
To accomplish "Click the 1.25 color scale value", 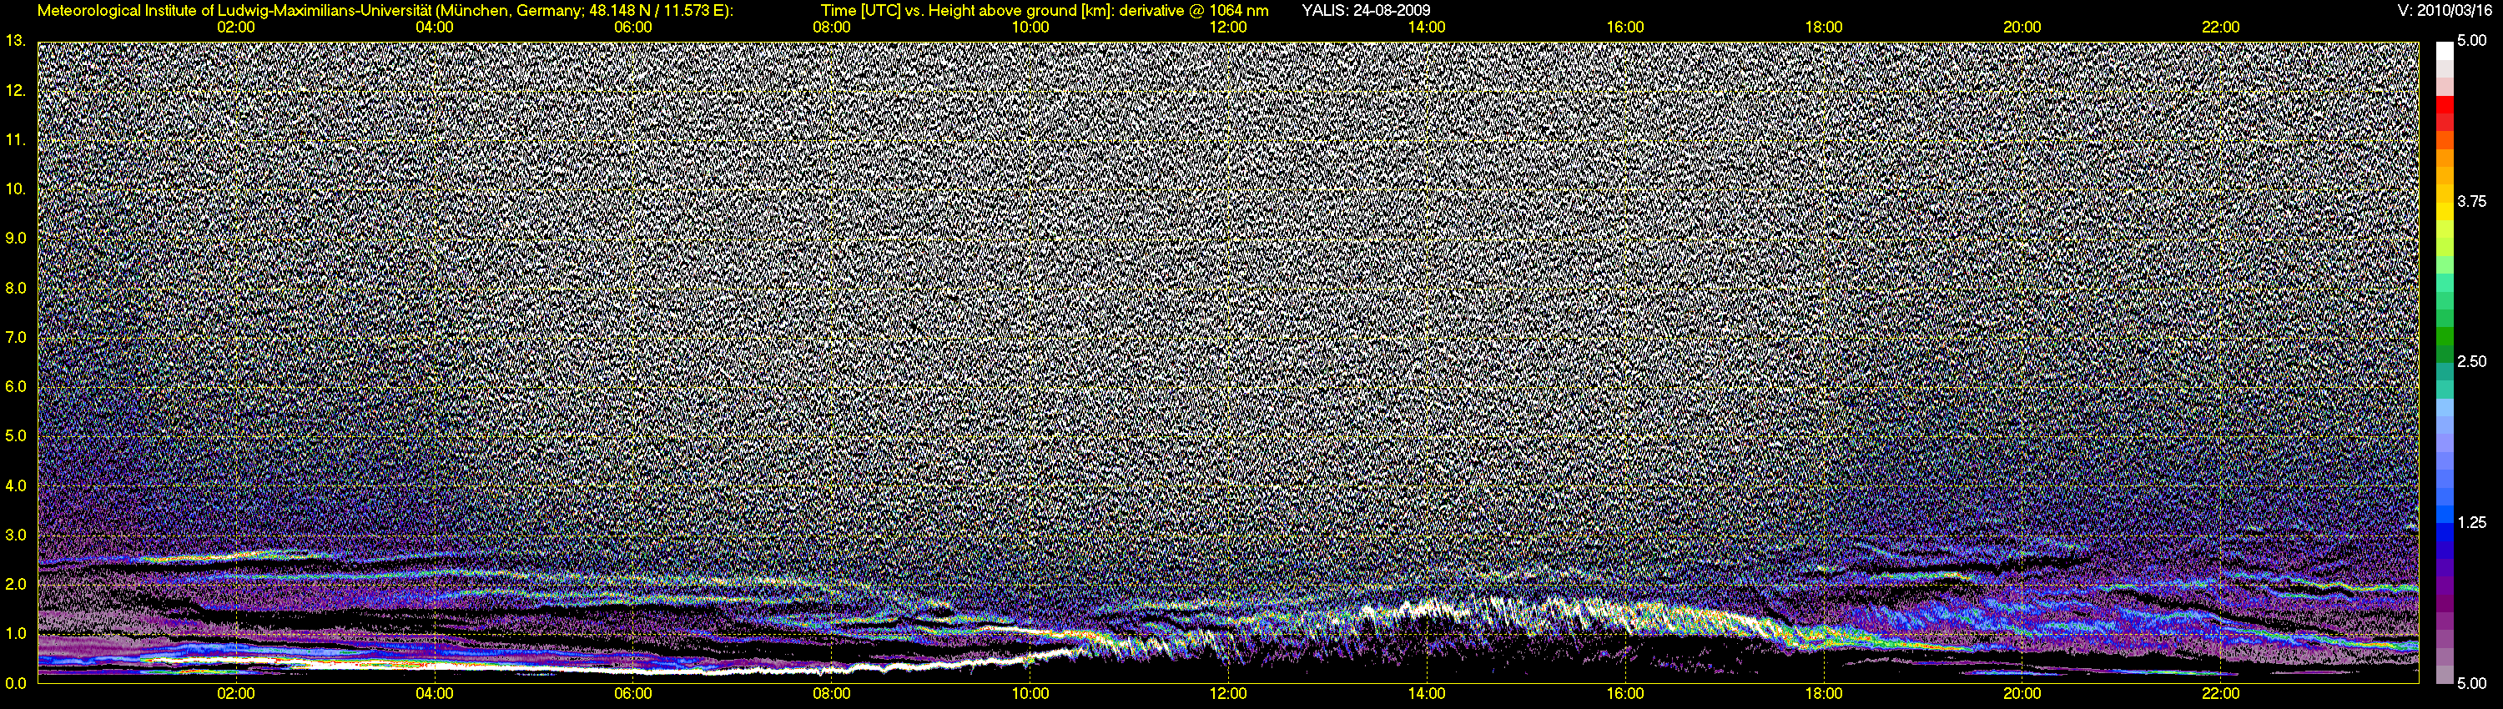I will tap(2471, 522).
